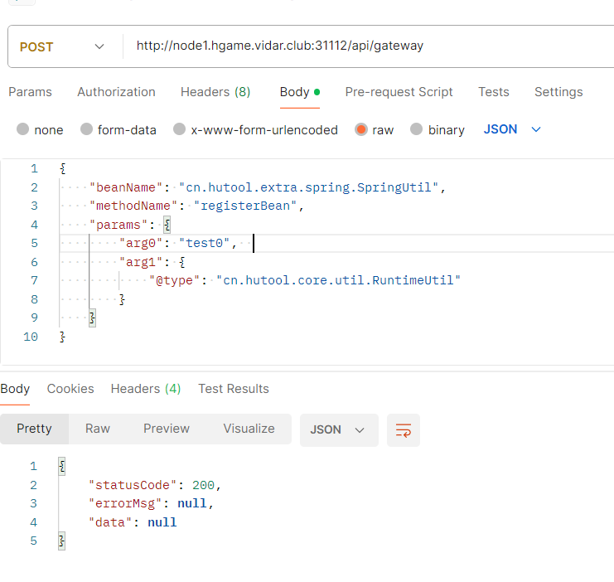This screenshot has height=582, width=614.
Task: Select the form-data radio option
Action: [86, 129]
